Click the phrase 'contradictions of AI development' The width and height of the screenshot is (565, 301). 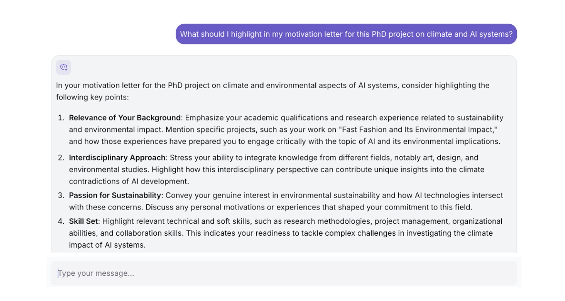(129, 181)
